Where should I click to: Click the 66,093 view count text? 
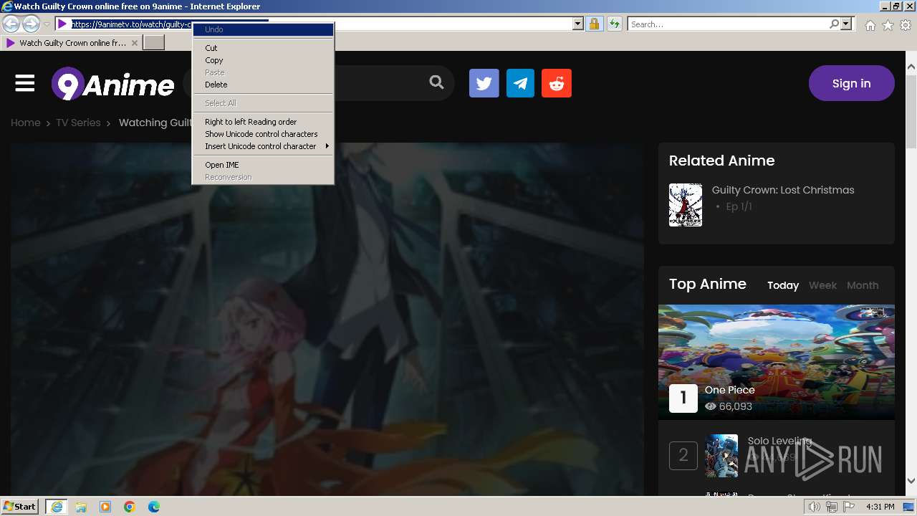coord(736,406)
